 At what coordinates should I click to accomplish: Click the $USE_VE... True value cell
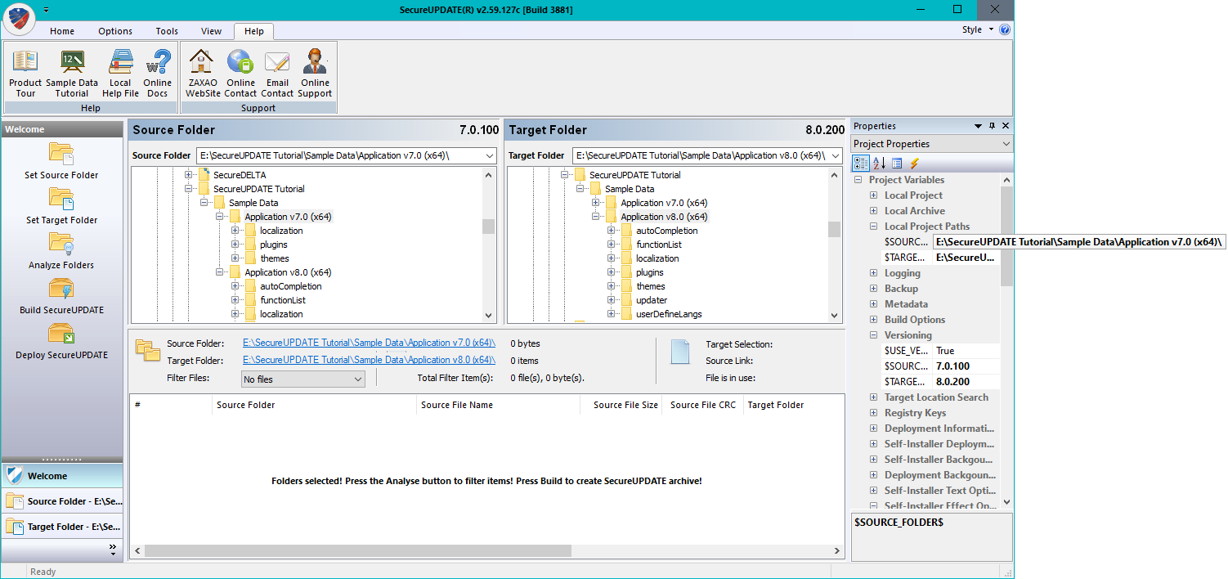966,351
